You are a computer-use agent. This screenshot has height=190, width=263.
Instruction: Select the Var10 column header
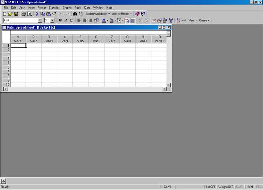[x=159, y=39]
